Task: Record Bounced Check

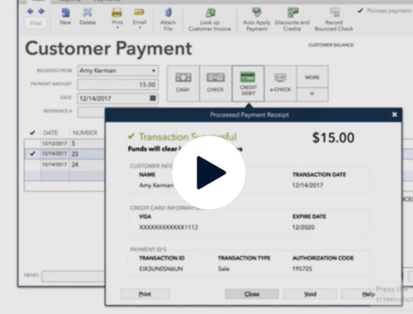Action: [334, 20]
